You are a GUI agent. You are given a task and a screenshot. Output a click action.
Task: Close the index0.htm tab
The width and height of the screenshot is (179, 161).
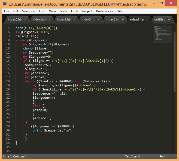click(25, 20)
